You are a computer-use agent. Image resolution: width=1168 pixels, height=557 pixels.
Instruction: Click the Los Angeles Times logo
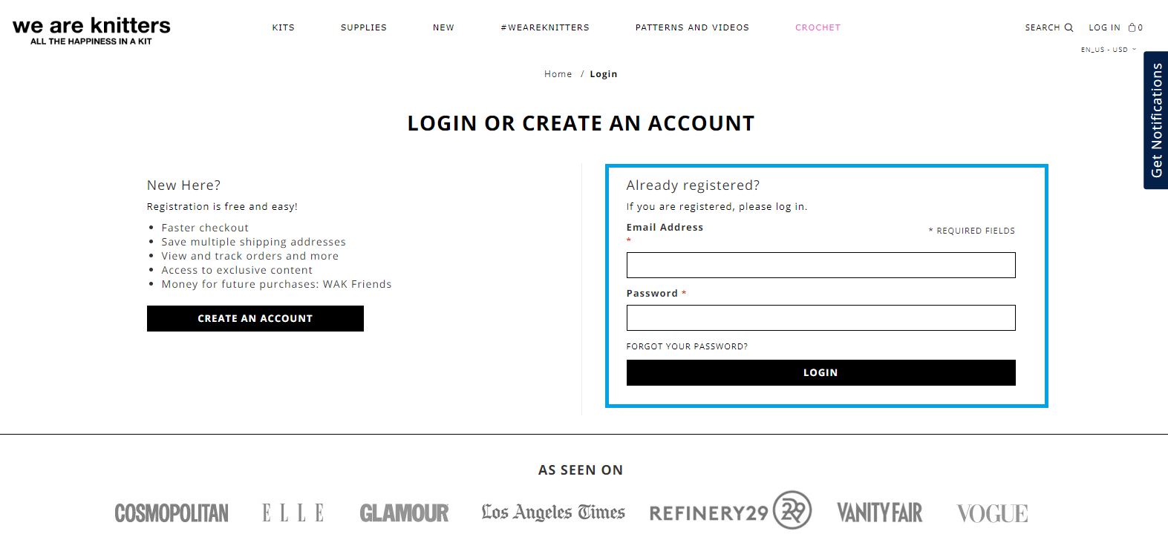click(553, 512)
